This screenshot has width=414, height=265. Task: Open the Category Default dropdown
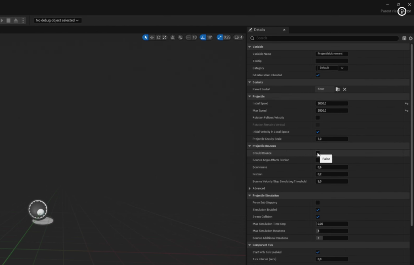[332, 68]
